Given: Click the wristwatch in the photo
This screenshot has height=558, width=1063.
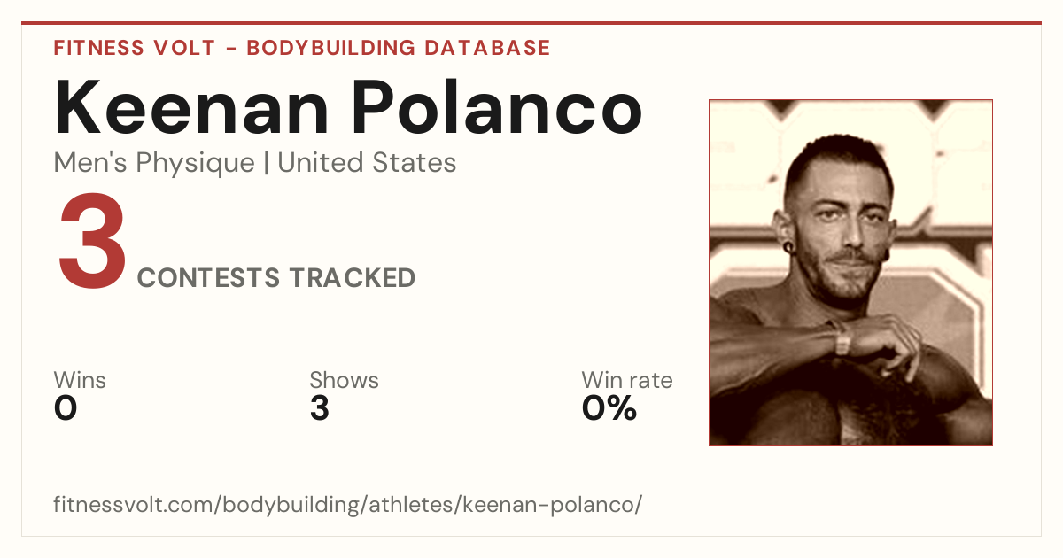Looking at the screenshot, I should pos(841,337).
